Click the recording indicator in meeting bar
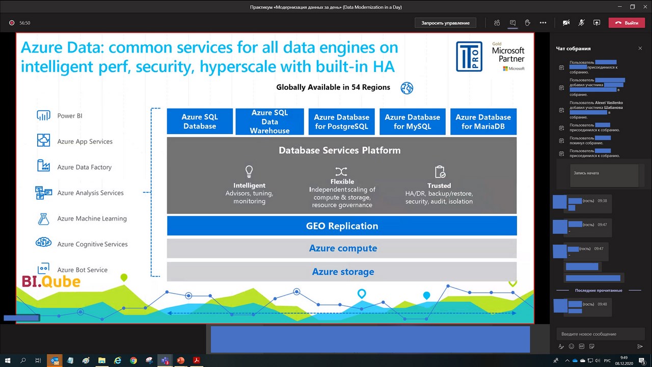Image resolution: width=652 pixels, height=367 pixels. click(x=11, y=23)
